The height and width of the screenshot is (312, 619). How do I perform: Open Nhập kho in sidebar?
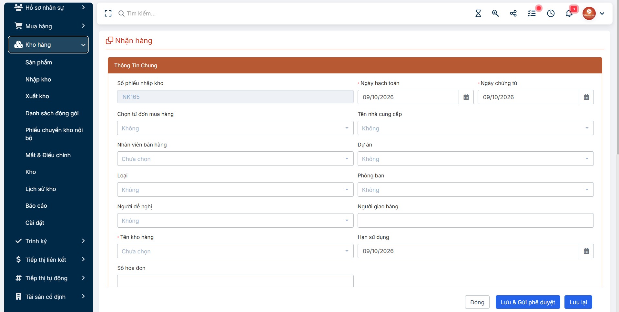38,80
